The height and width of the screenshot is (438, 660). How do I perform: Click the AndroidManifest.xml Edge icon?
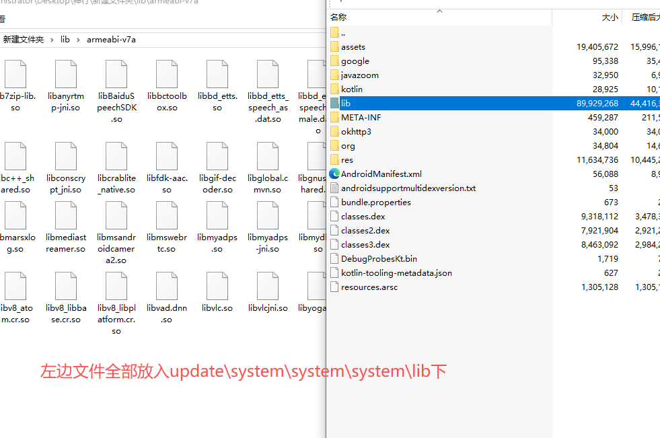pos(334,174)
